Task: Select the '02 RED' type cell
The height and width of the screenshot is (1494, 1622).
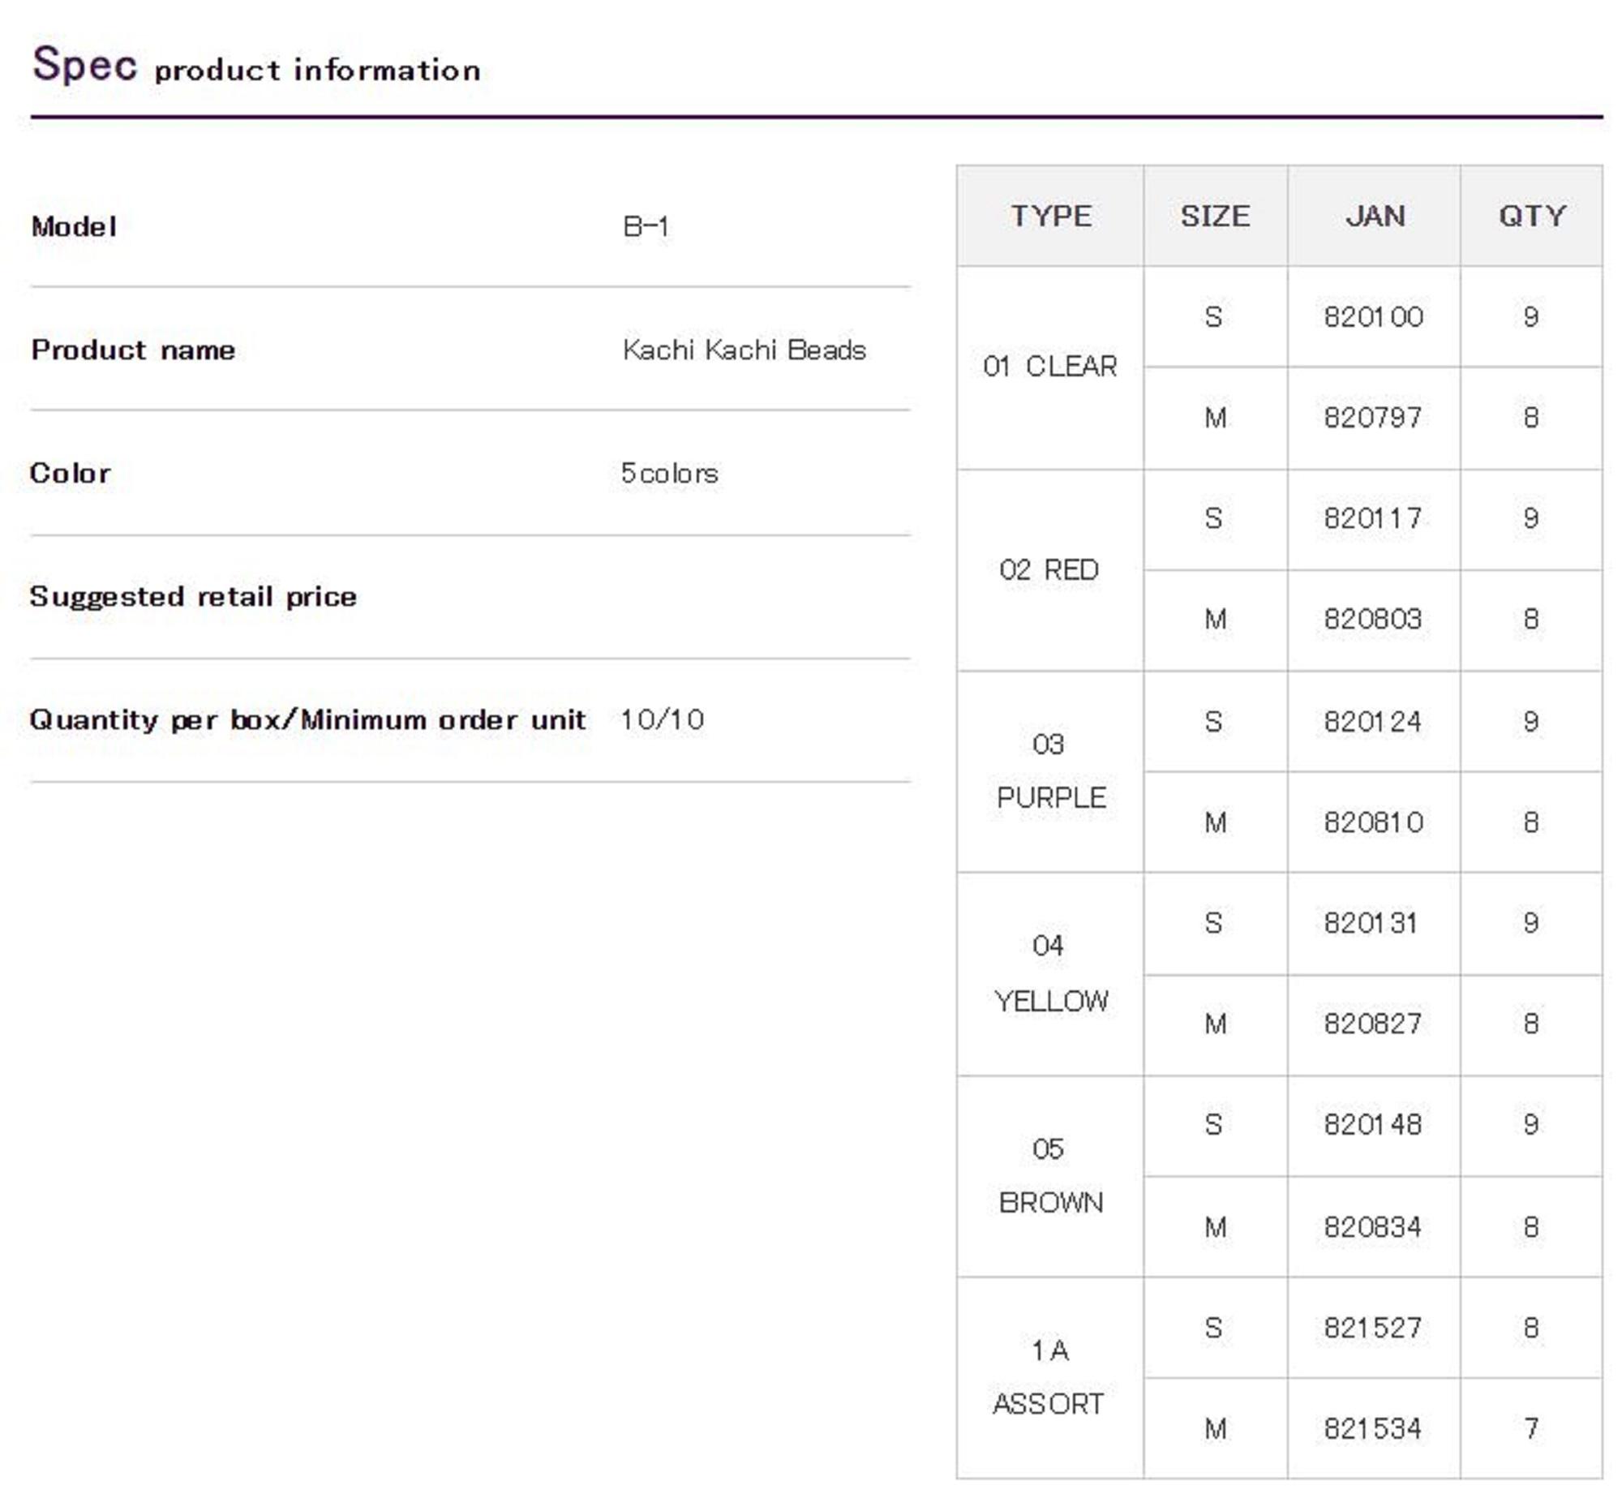Action: [1050, 570]
